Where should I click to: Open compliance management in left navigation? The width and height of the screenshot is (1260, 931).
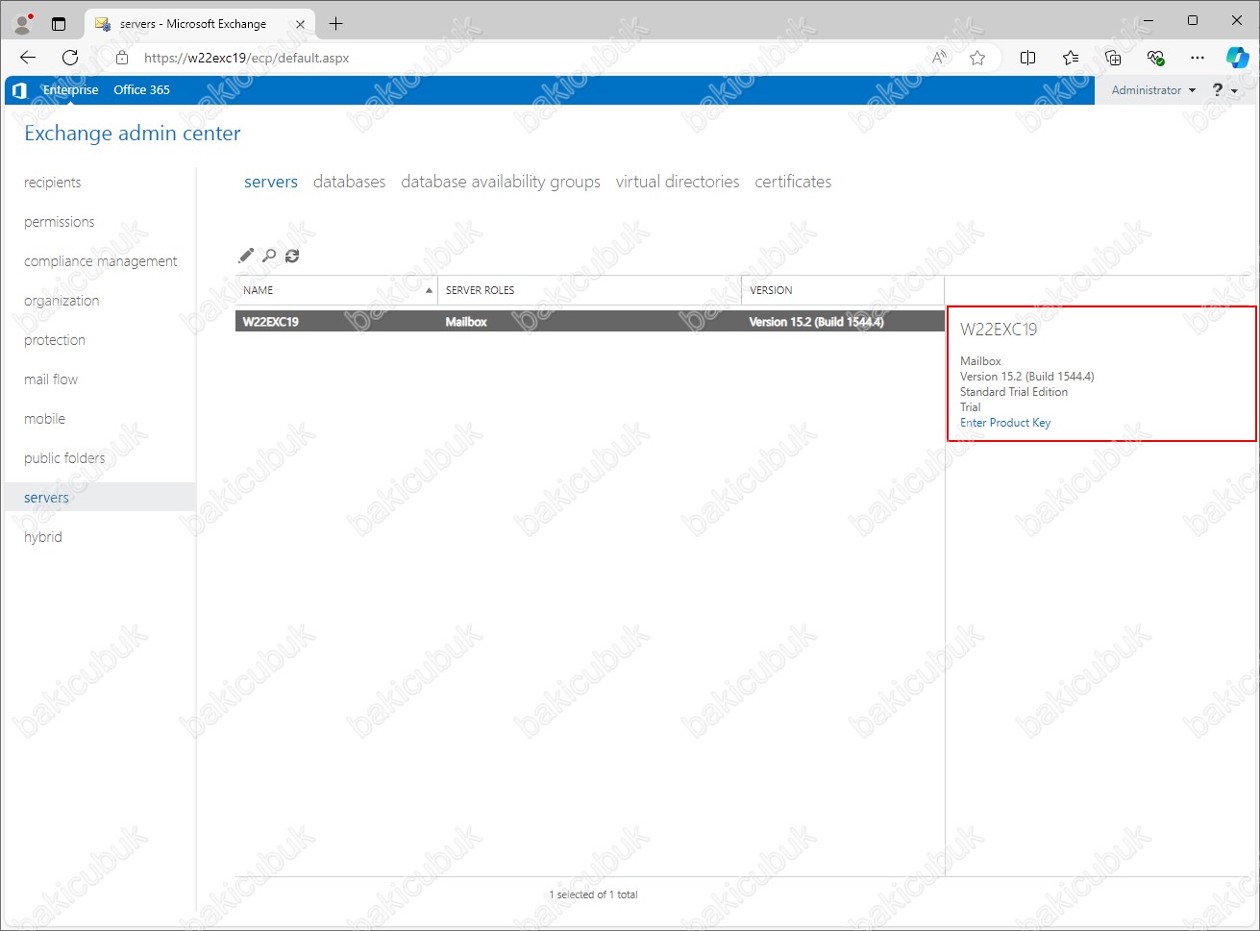click(101, 261)
